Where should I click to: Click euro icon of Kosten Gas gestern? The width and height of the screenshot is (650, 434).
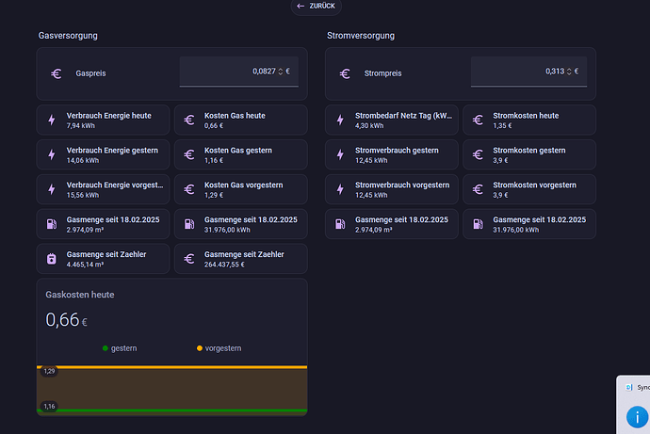point(189,155)
